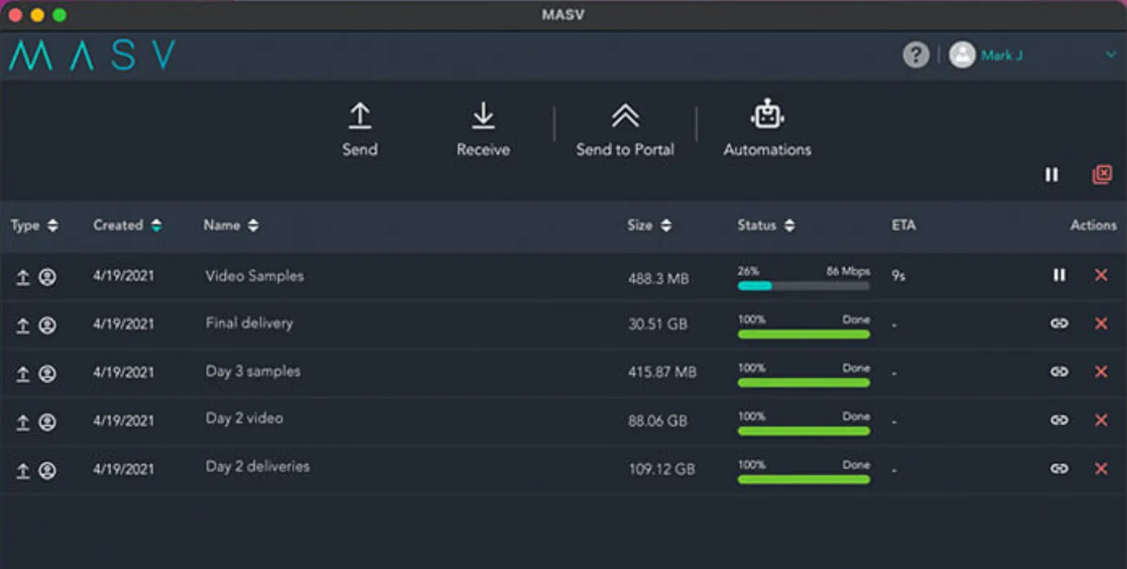This screenshot has width=1127, height=569.
Task: Select the Day 2 video transfer name
Action: tap(244, 419)
